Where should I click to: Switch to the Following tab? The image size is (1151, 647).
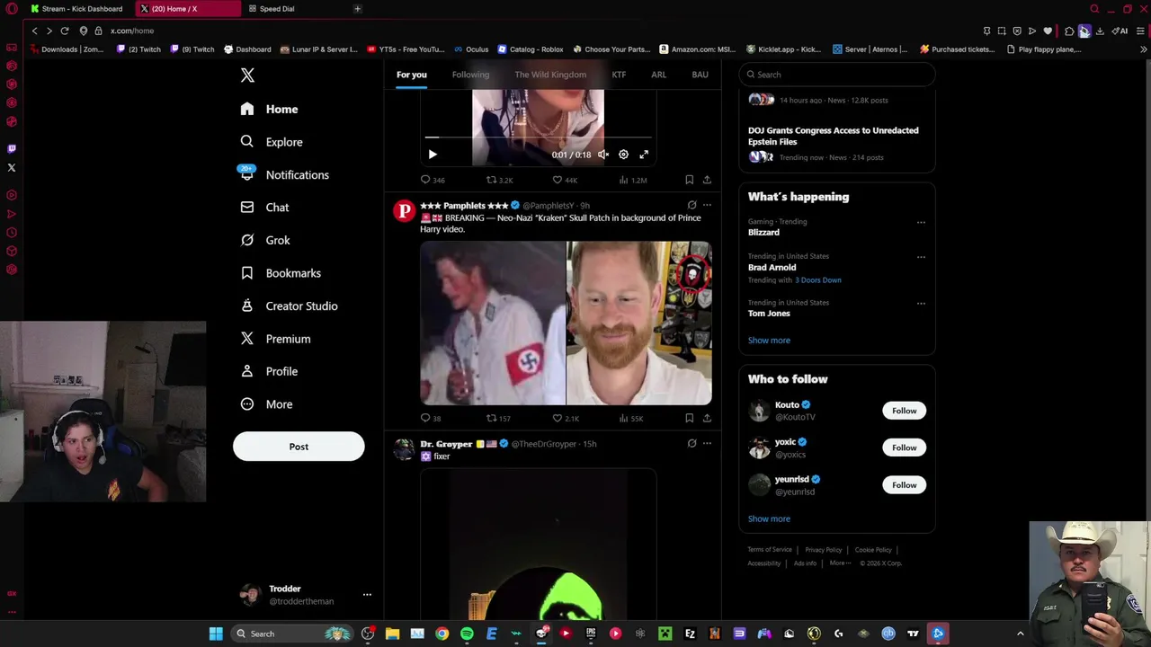[470, 75]
